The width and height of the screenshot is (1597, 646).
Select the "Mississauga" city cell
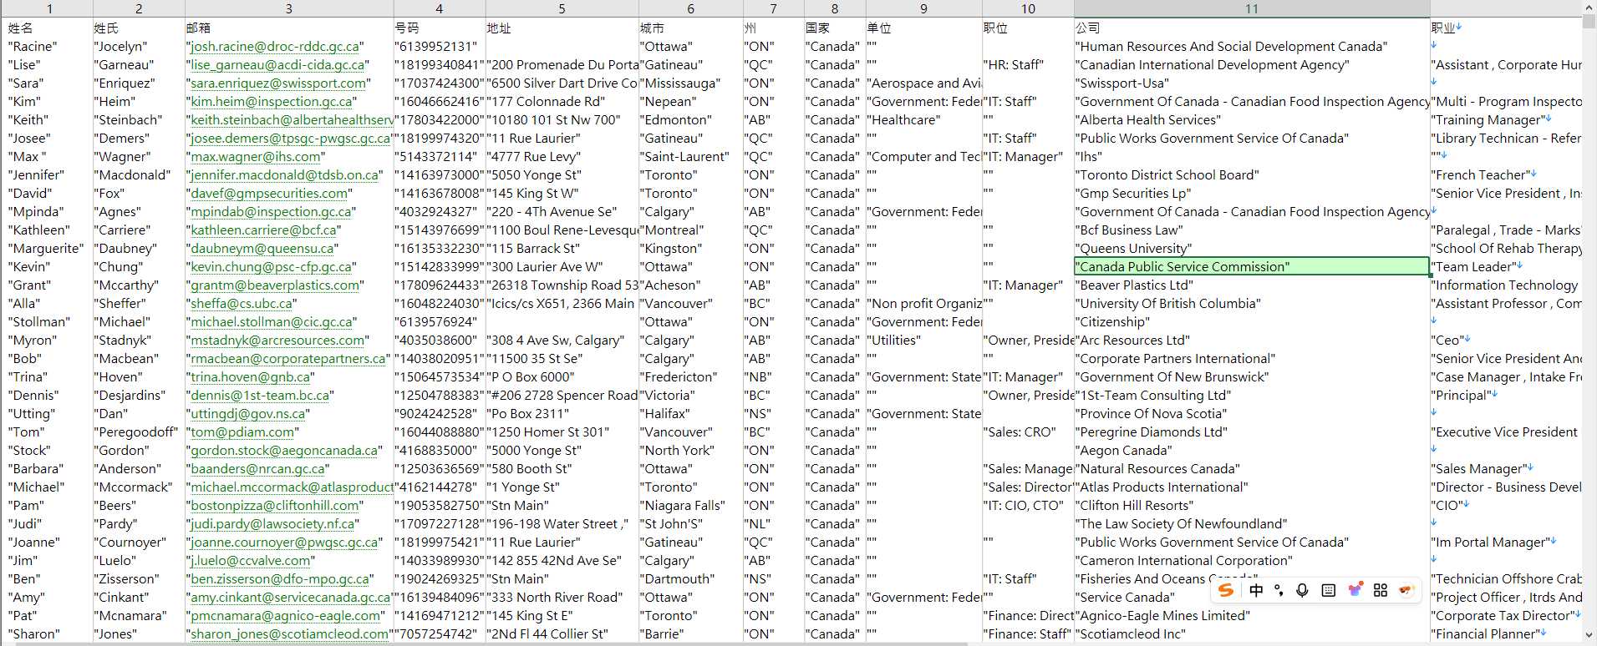(690, 83)
